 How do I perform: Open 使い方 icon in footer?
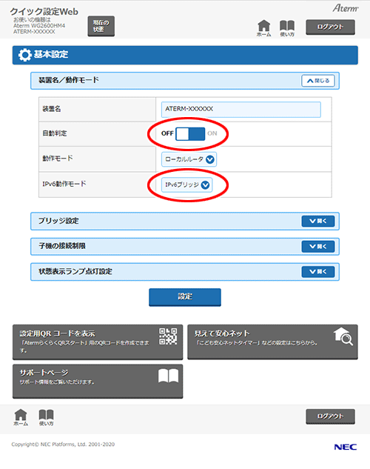pyautogui.click(x=47, y=417)
